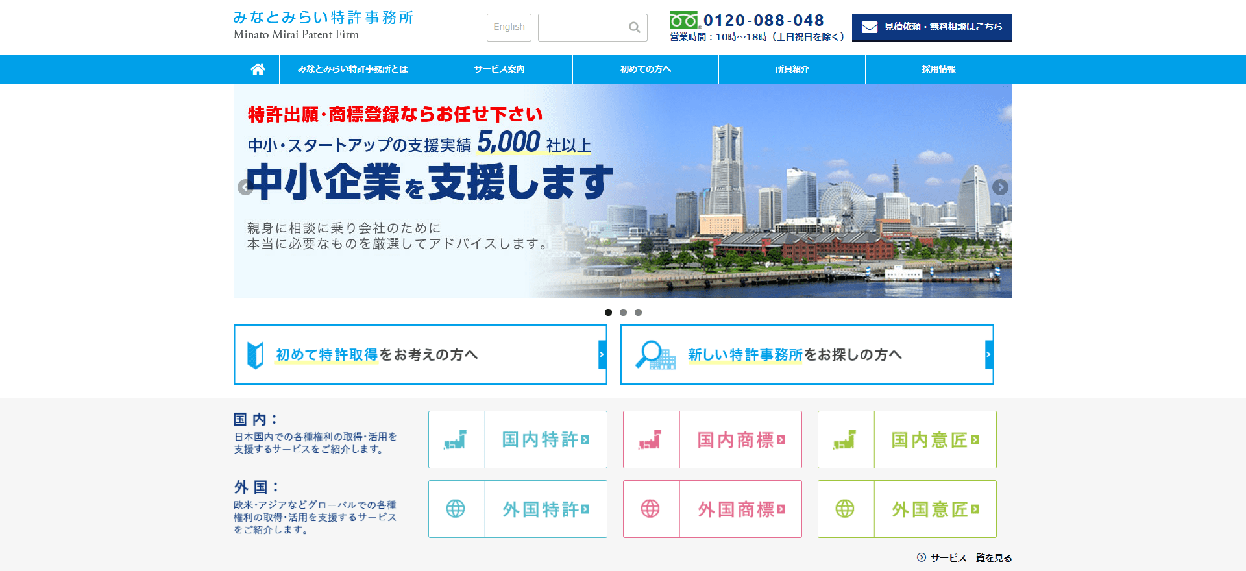
Task: Click phone number 0120-088-048
Action: [764, 20]
